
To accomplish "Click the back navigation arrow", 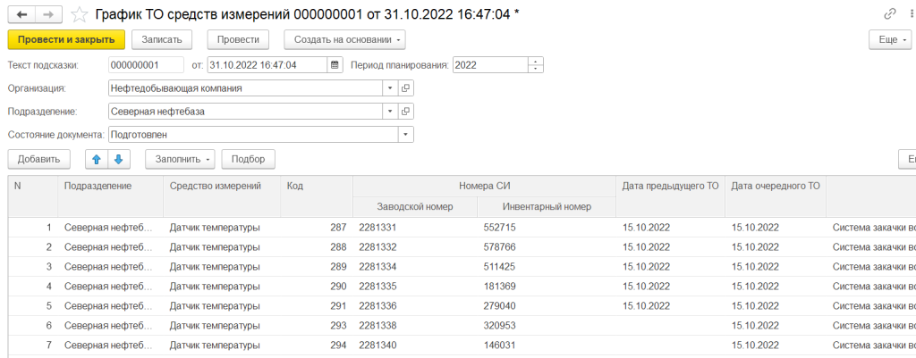I will click(x=21, y=14).
